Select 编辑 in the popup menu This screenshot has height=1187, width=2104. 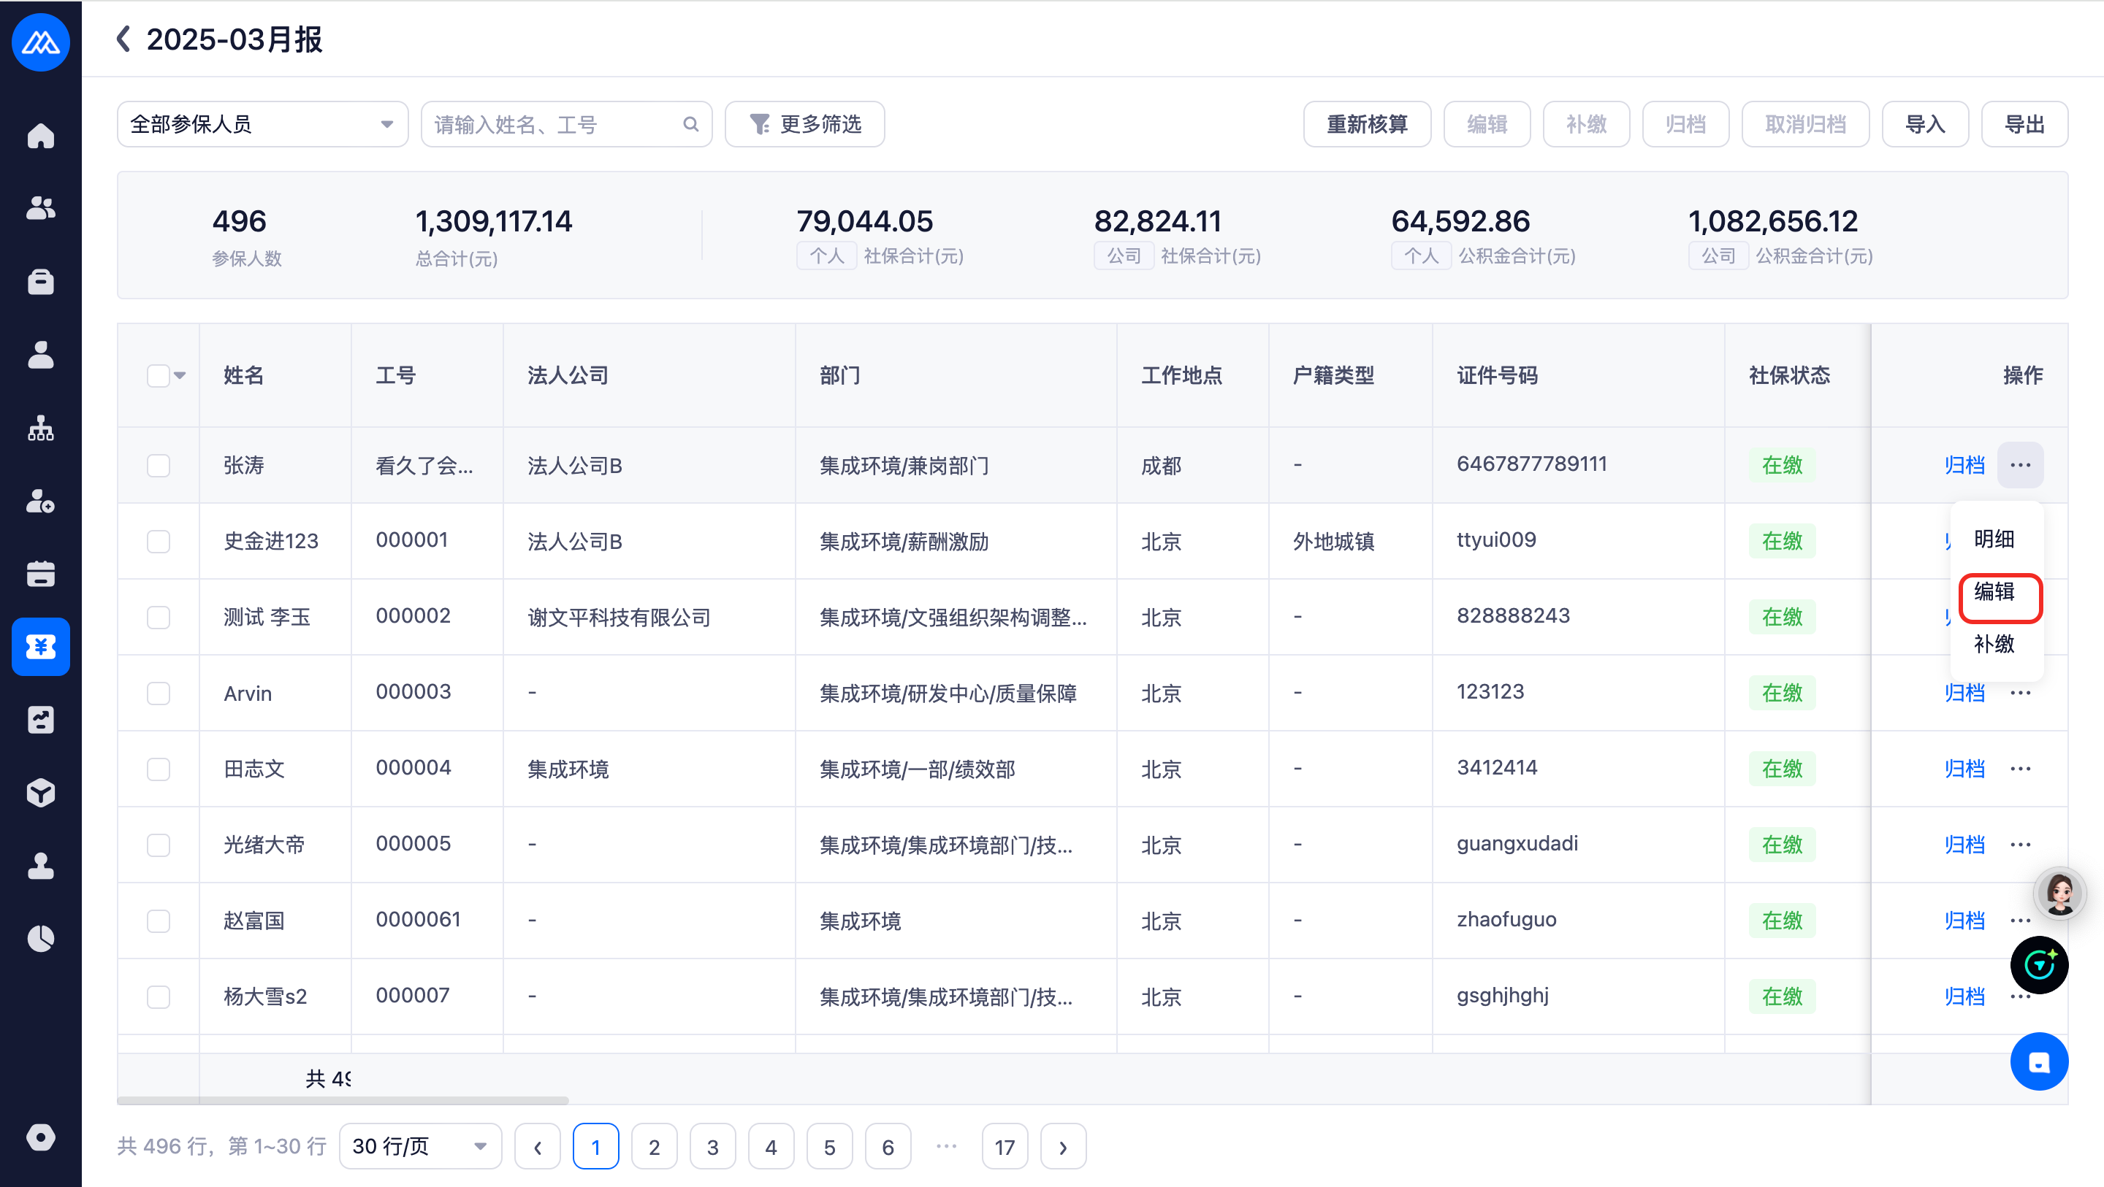[1994, 591]
